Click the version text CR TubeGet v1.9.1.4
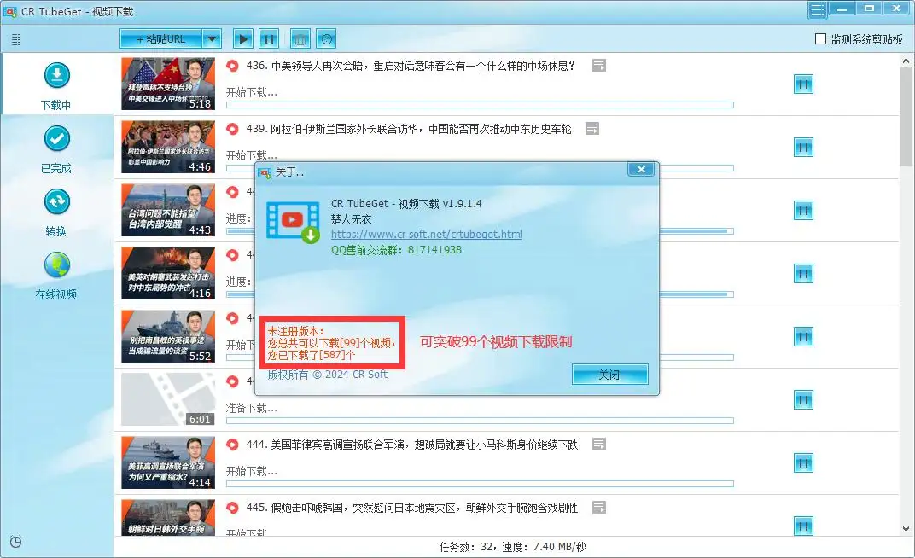This screenshot has height=558, width=915. pyautogui.click(x=406, y=204)
